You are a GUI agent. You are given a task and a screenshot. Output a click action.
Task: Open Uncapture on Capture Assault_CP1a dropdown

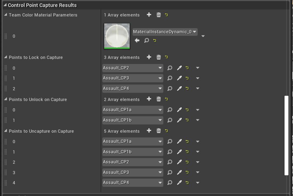(x=133, y=142)
